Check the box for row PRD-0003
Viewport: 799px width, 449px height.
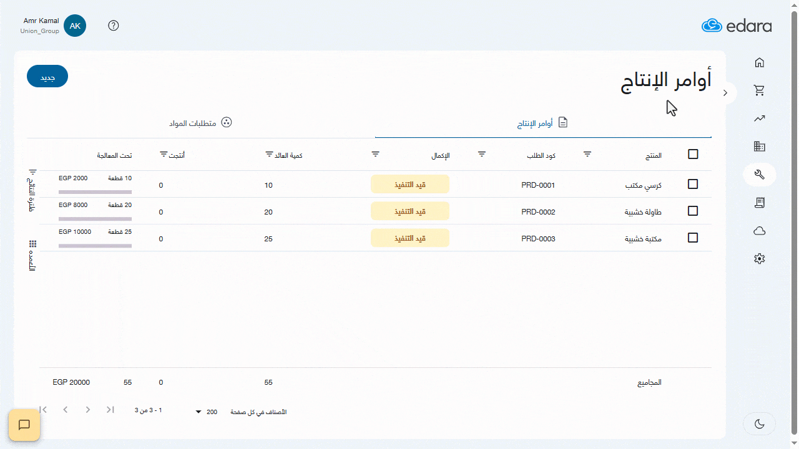click(x=693, y=238)
